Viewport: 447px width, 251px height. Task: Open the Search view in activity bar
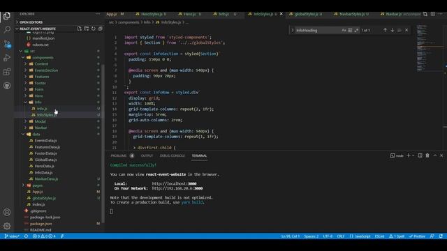point(7,29)
